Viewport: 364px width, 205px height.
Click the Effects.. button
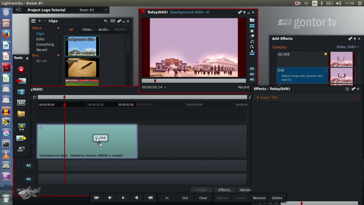tap(225, 190)
